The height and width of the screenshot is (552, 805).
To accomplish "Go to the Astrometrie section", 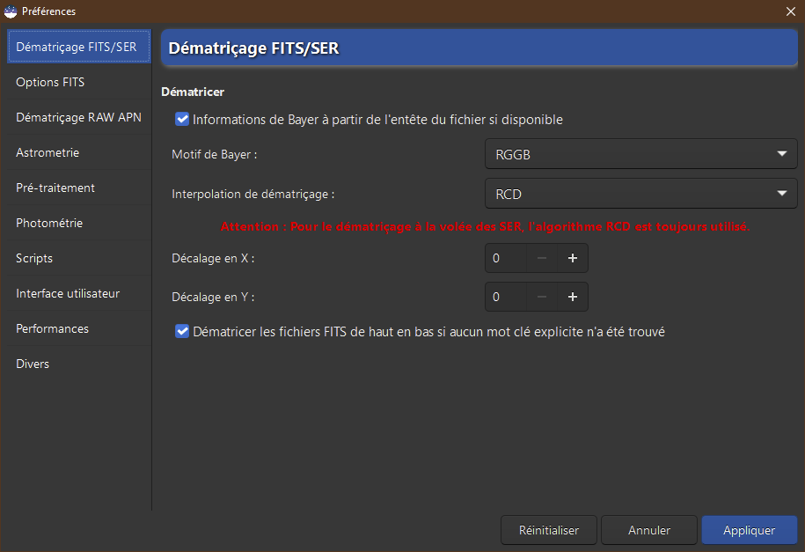I will [48, 152].
